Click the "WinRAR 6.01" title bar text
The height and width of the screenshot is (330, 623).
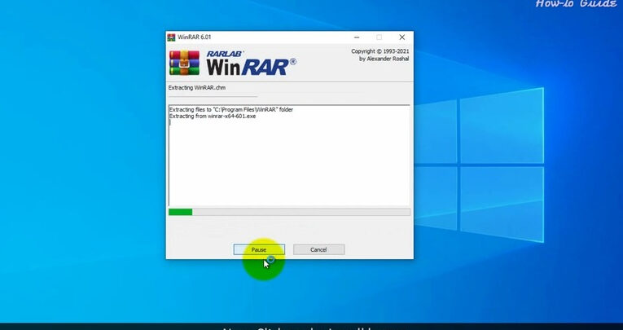coord(197,37)
